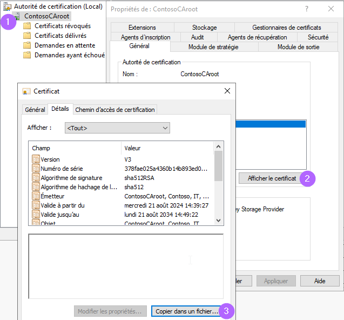This screenshot has height=320, width=344.
Task: Open the Agents d'inscription tab
Action: 145,37
